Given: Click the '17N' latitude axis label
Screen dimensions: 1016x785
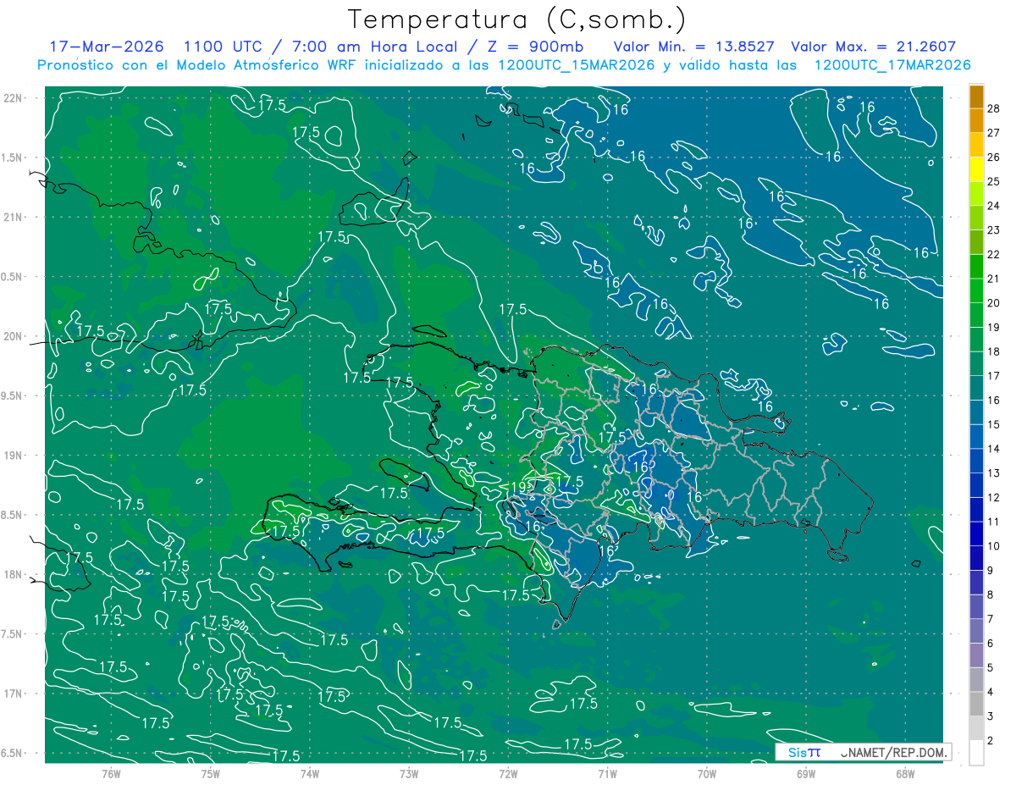Looking at the screenshot, I should (13, 694).
